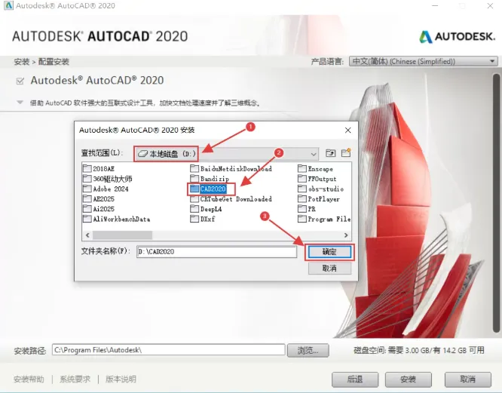502x393 pixels.
Task: Open the 2018AE folder
Action: tap(99, 168)
